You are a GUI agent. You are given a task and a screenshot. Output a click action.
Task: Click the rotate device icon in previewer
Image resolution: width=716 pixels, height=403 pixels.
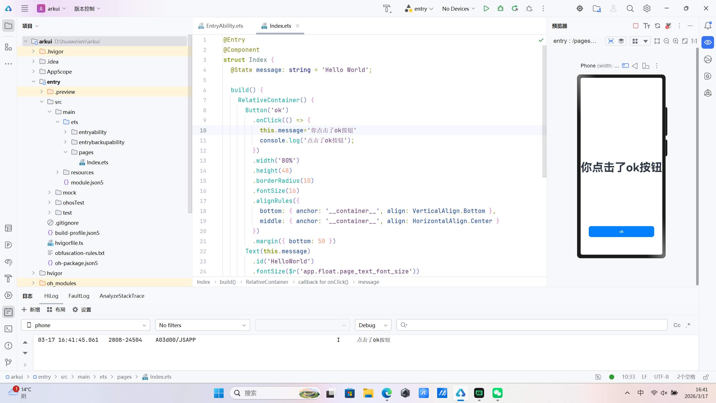pos(646,66)
